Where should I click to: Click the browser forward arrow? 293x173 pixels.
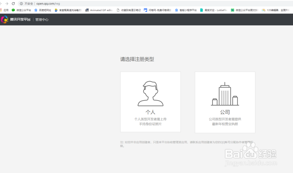(x=7, y=4)
